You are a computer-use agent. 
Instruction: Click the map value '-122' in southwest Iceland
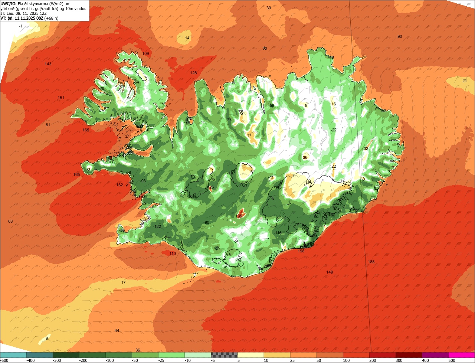pos(157,227)
